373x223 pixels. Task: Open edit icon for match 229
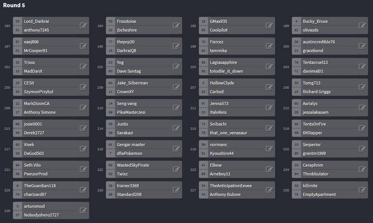83,210
